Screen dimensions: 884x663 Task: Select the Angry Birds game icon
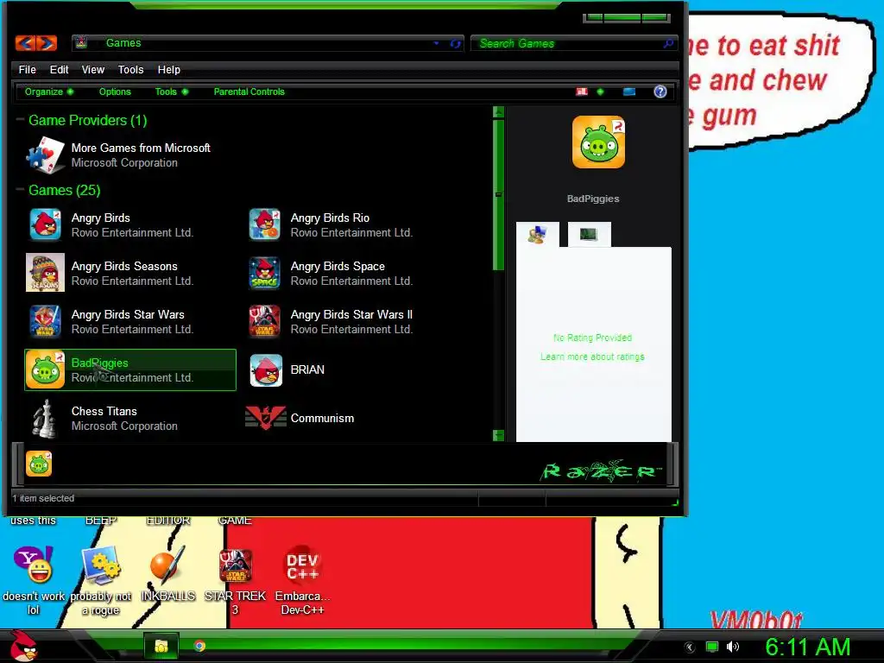pos(45,224)
